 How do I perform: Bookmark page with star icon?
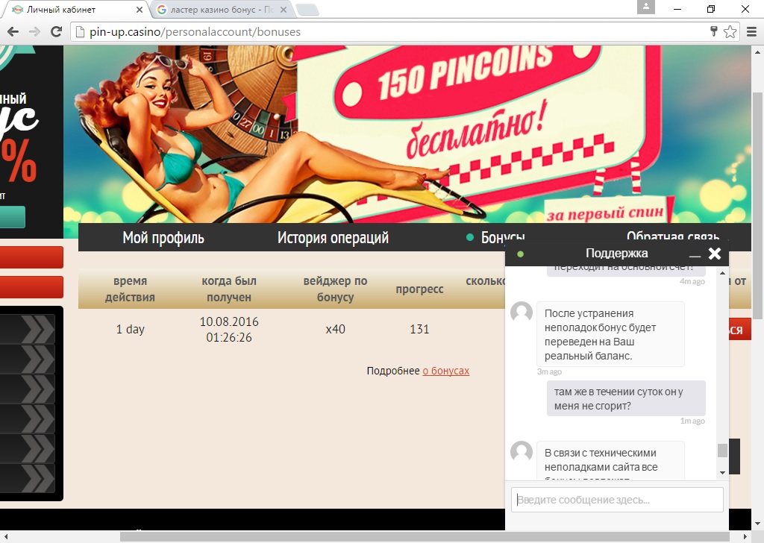click(730, 31)
